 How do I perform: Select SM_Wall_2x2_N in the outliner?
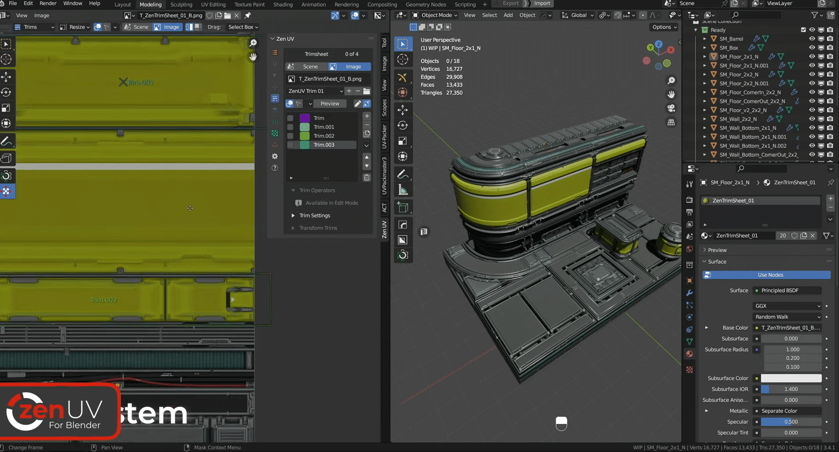tap(738, 119)
